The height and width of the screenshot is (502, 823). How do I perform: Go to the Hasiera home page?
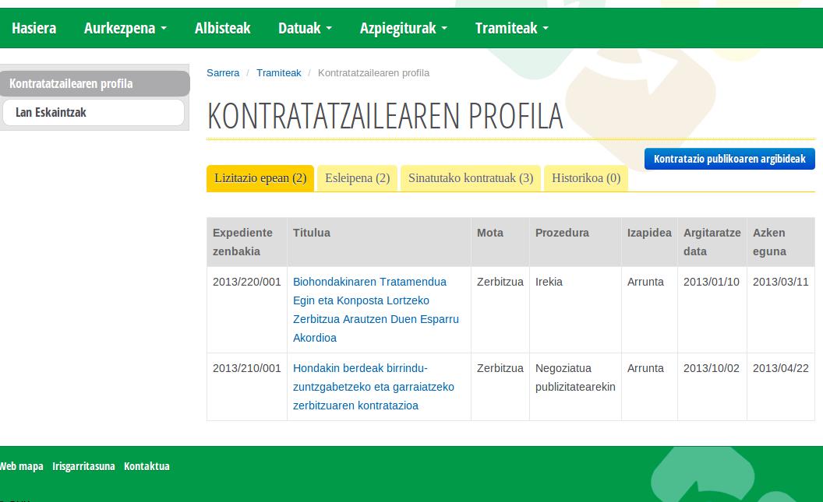click(34, 28)
